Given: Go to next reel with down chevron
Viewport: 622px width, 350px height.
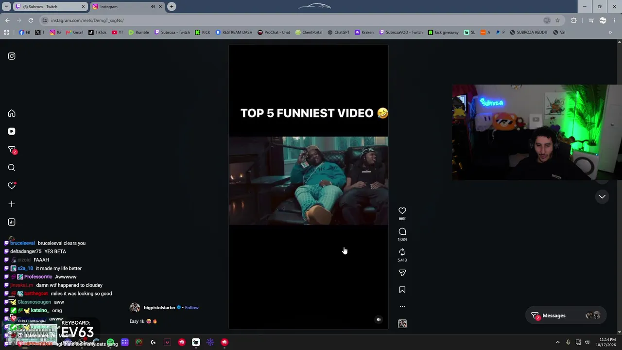Looking at the screenshot, I should (602, 196).
